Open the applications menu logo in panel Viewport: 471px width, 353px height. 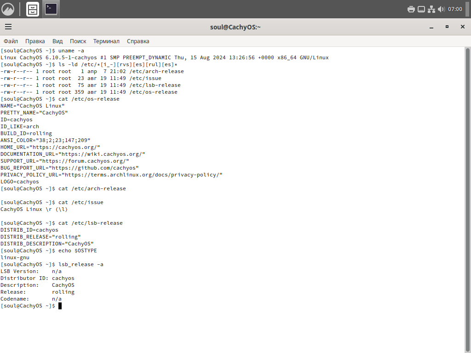click(x=8, y=9)
